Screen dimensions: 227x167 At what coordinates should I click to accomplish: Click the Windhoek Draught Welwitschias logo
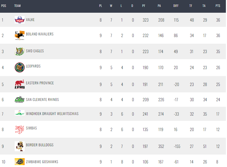pyautogui.click(x=20, y=113)
